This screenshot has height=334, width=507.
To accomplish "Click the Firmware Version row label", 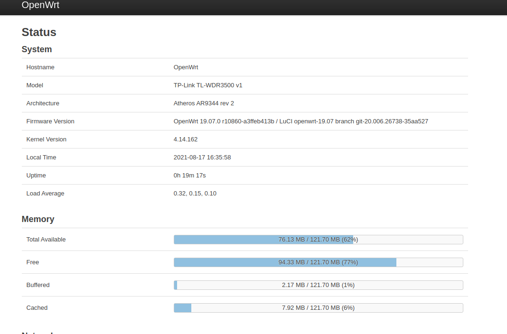I will [50, 121].
